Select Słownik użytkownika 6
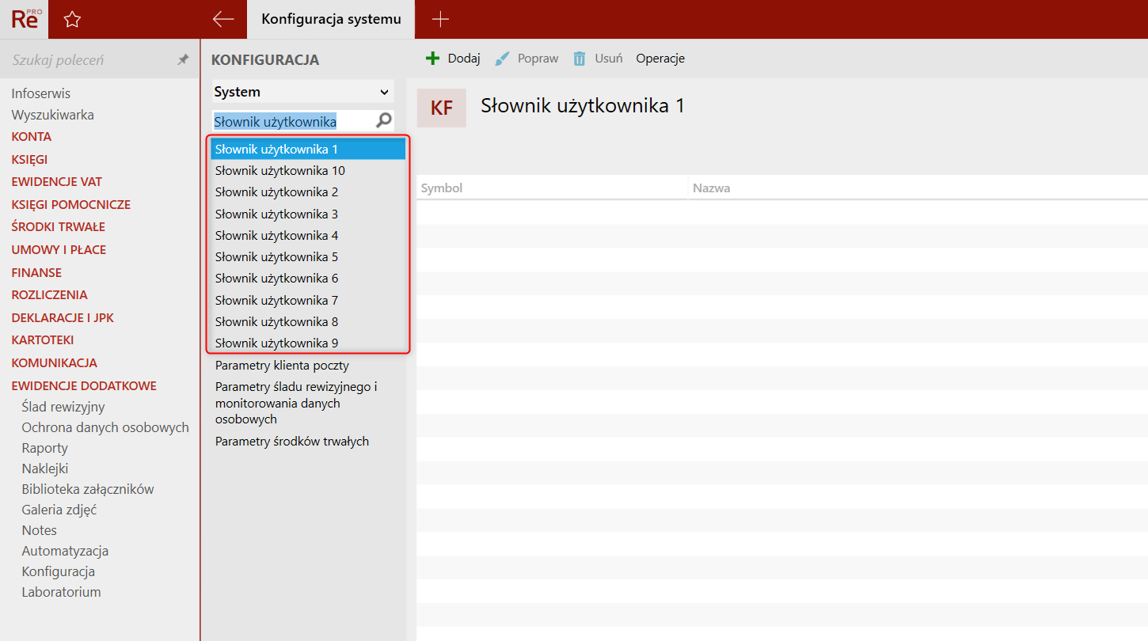The height and width of the screenshot is (641, 1148). tap(308, 279)
